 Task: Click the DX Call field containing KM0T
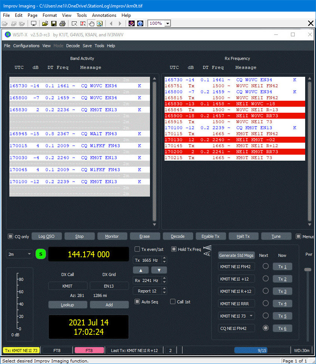[68, 286]
